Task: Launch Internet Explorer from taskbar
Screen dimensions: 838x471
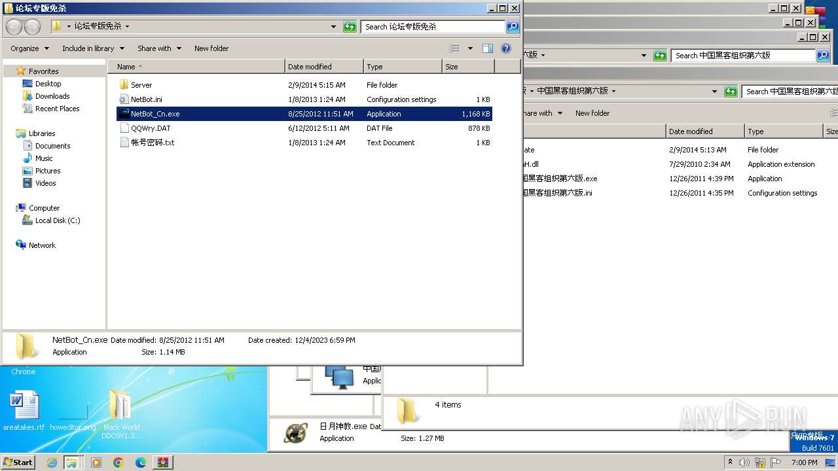Action: tap(52, 462)
